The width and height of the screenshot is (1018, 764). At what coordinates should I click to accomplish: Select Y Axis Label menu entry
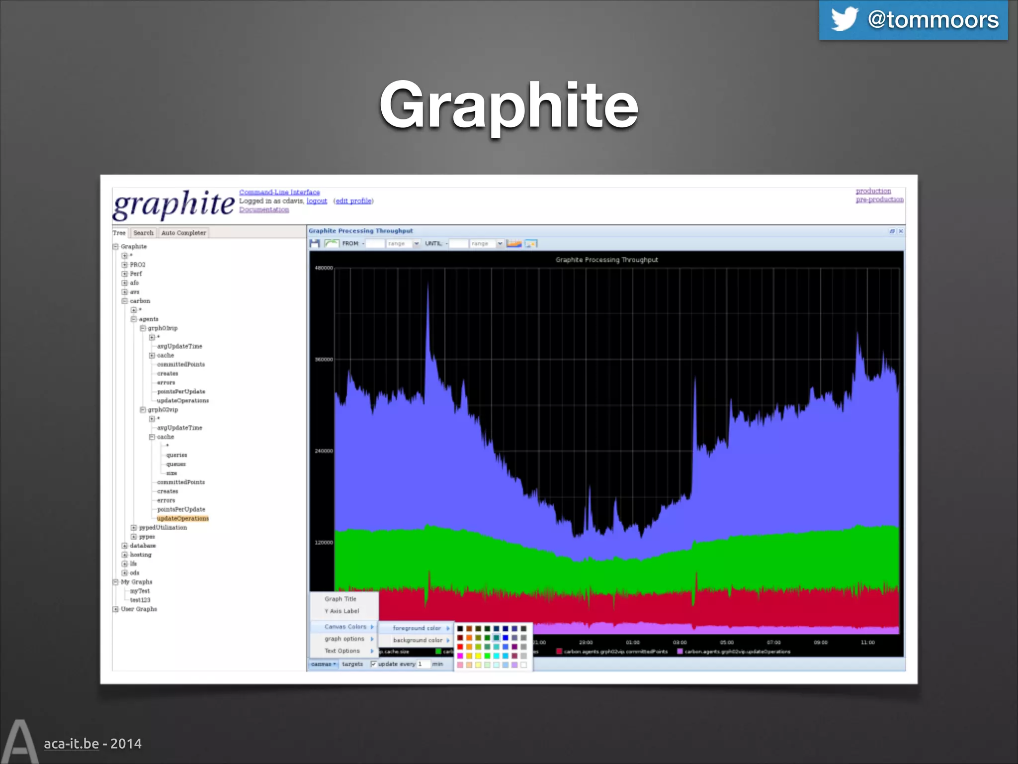pos(342,611)
